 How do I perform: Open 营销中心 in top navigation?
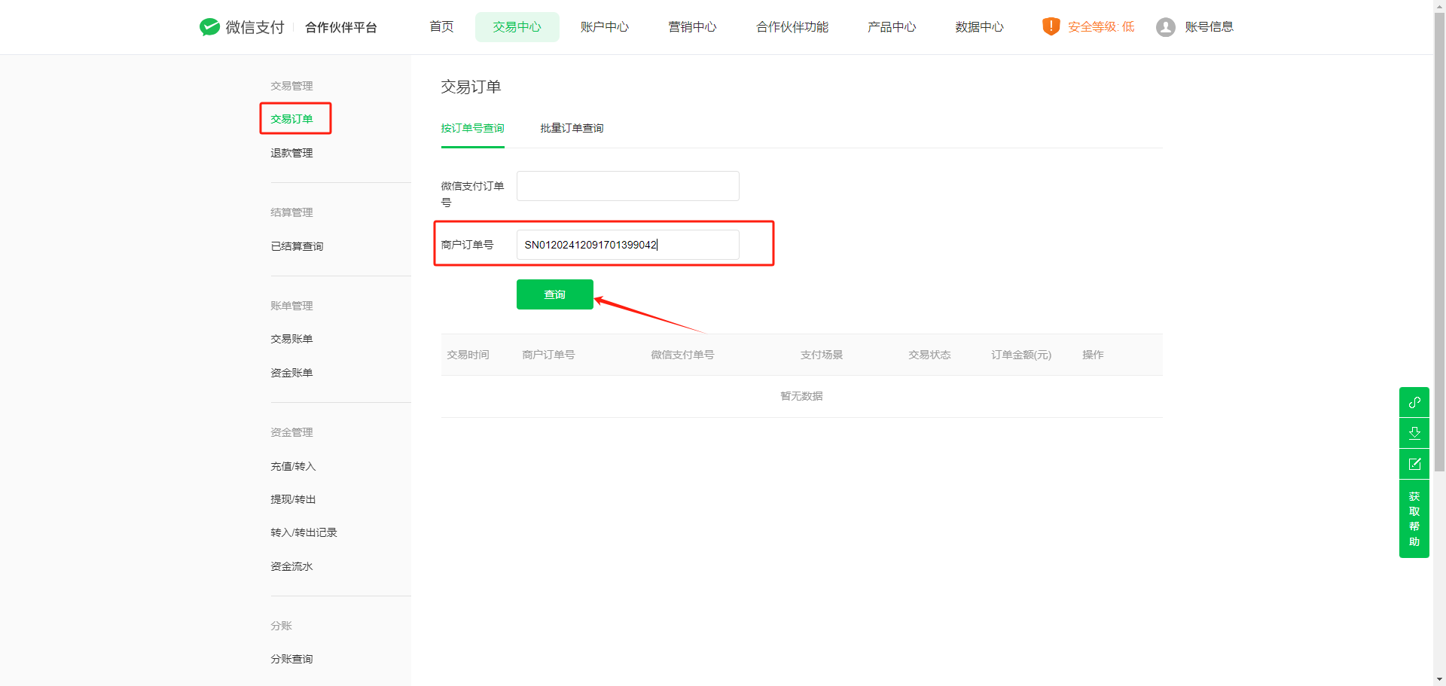pos(692,27)
